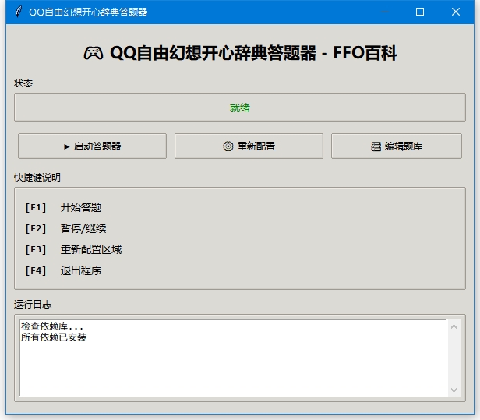Open the 编辑题库 question bank editor

click(397, 146)
